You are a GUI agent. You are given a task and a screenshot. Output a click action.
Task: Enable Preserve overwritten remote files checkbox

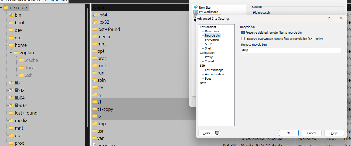[243, 39]
